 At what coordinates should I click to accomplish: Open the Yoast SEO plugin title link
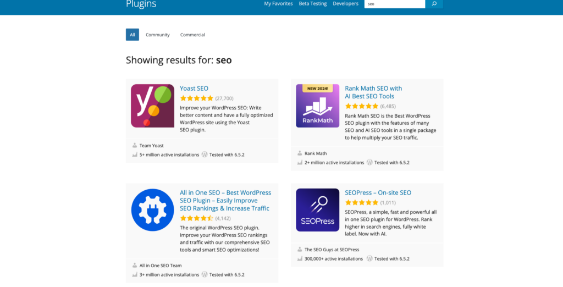click(x=194, y=89)
